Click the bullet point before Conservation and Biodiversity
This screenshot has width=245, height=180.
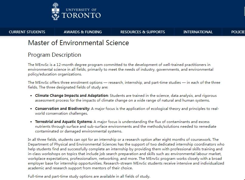click(32, 109)
